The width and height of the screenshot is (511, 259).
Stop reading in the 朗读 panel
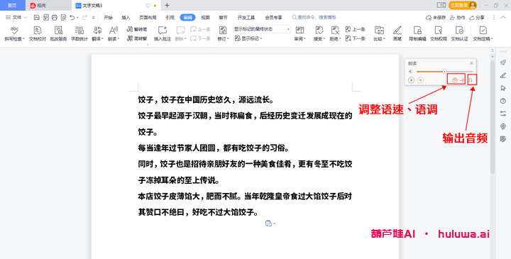[420, 79]
